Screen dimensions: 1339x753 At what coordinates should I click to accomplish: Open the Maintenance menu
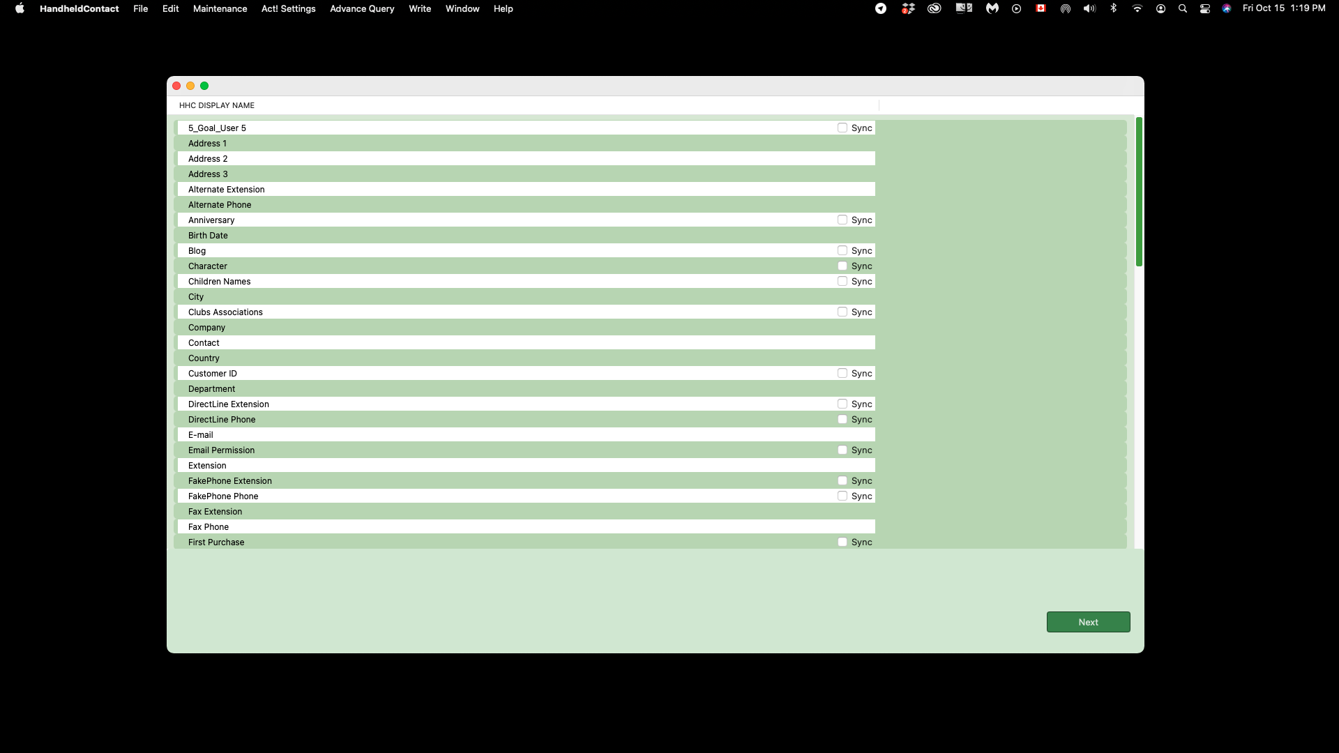[220, 8]
